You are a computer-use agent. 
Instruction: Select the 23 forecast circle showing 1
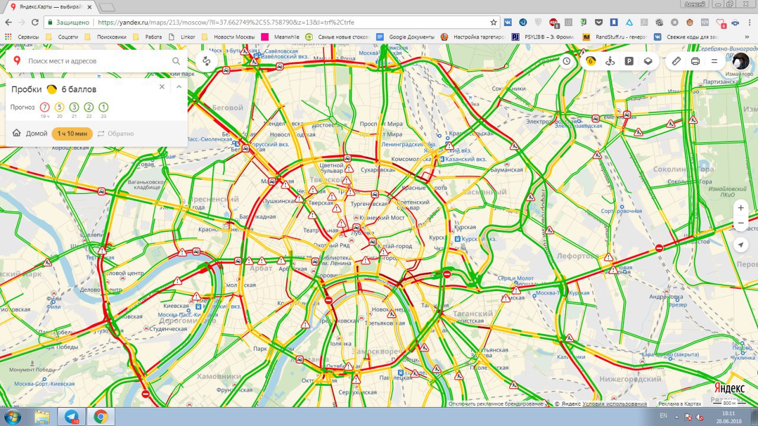tap(104, 107)
